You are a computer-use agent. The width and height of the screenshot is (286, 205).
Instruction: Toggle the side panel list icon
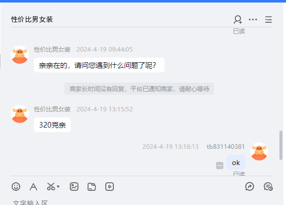tap(268, 20)
